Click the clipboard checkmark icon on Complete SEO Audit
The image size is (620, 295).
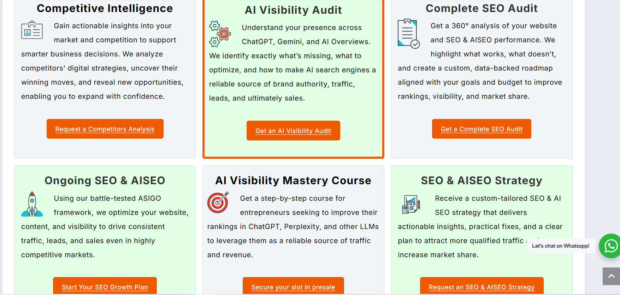(408, 34)
